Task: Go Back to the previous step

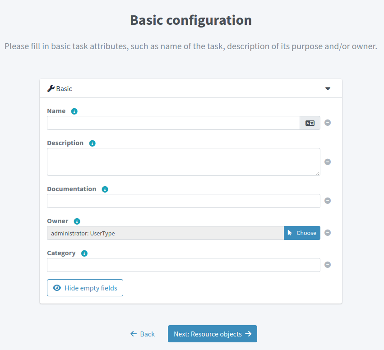Action: click(x=143, y=334)
